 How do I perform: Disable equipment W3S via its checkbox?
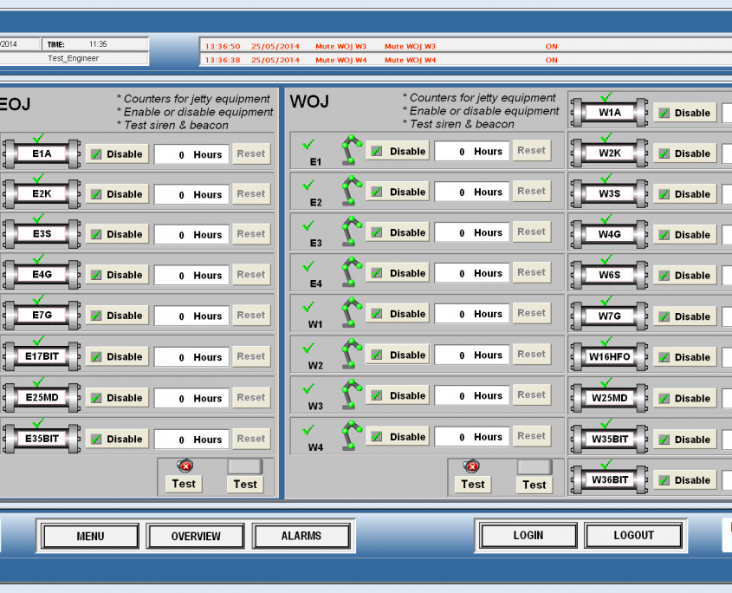664,194
